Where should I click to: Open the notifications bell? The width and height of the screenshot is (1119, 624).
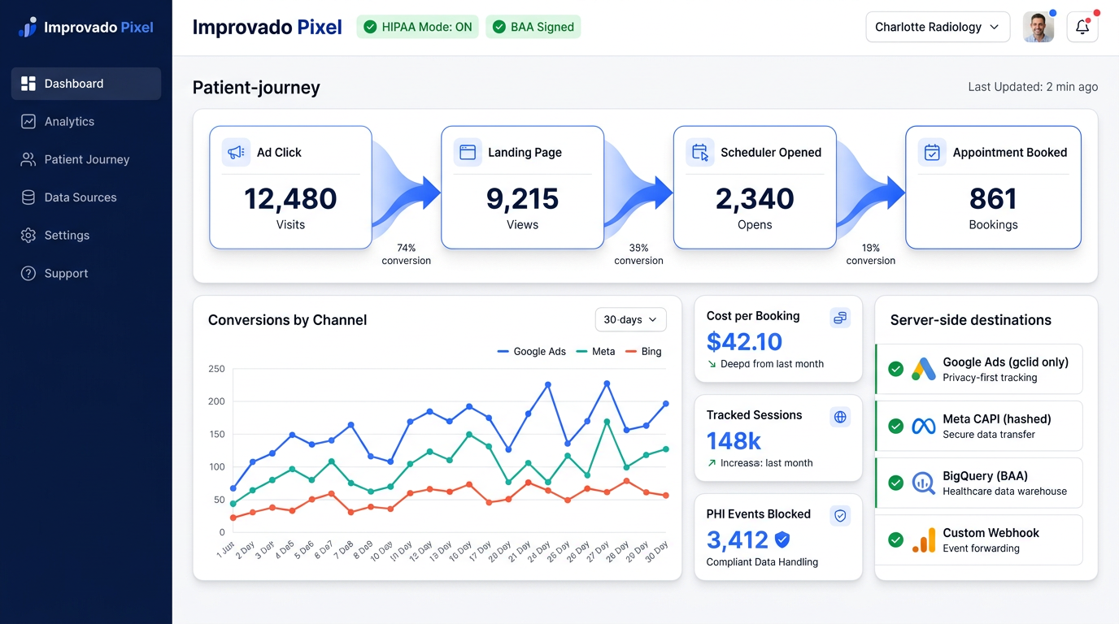(1082, 27)
